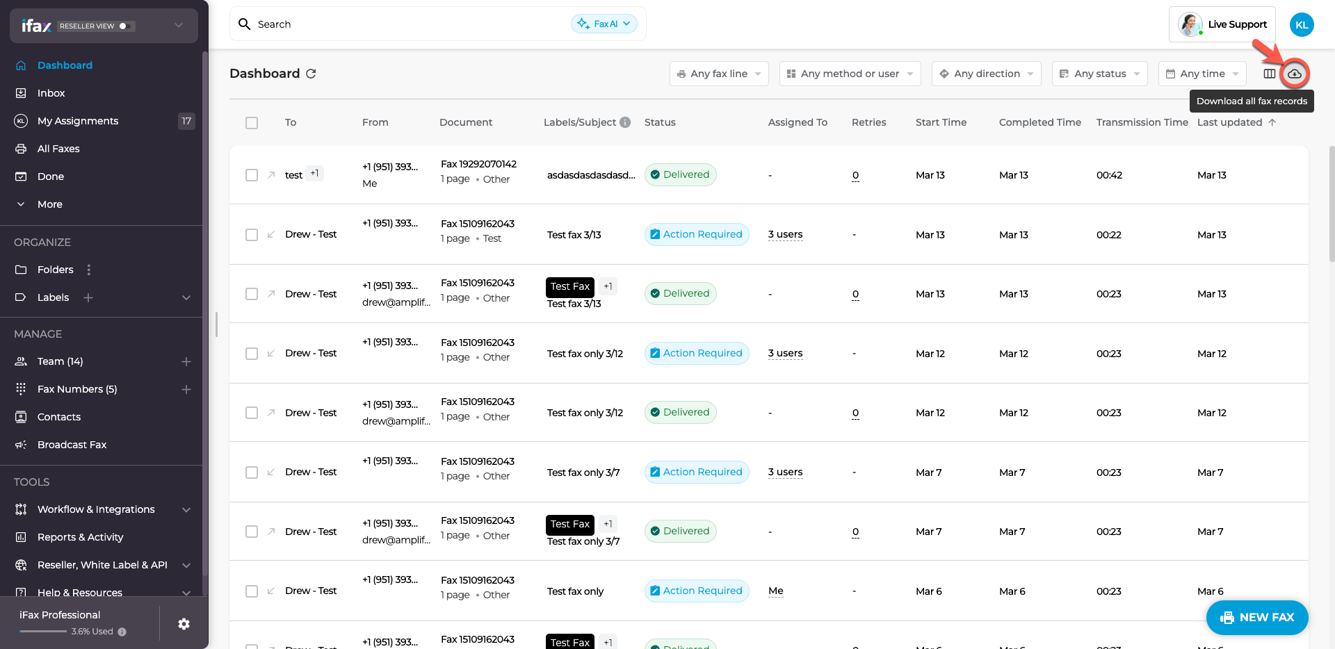The image size is (1335, 649).
Task: Open the settings gear icon
Action: [184, 624]
